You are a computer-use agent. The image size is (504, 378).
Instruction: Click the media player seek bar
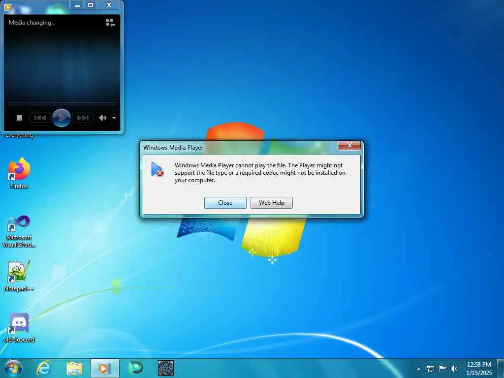coord(62,103)
